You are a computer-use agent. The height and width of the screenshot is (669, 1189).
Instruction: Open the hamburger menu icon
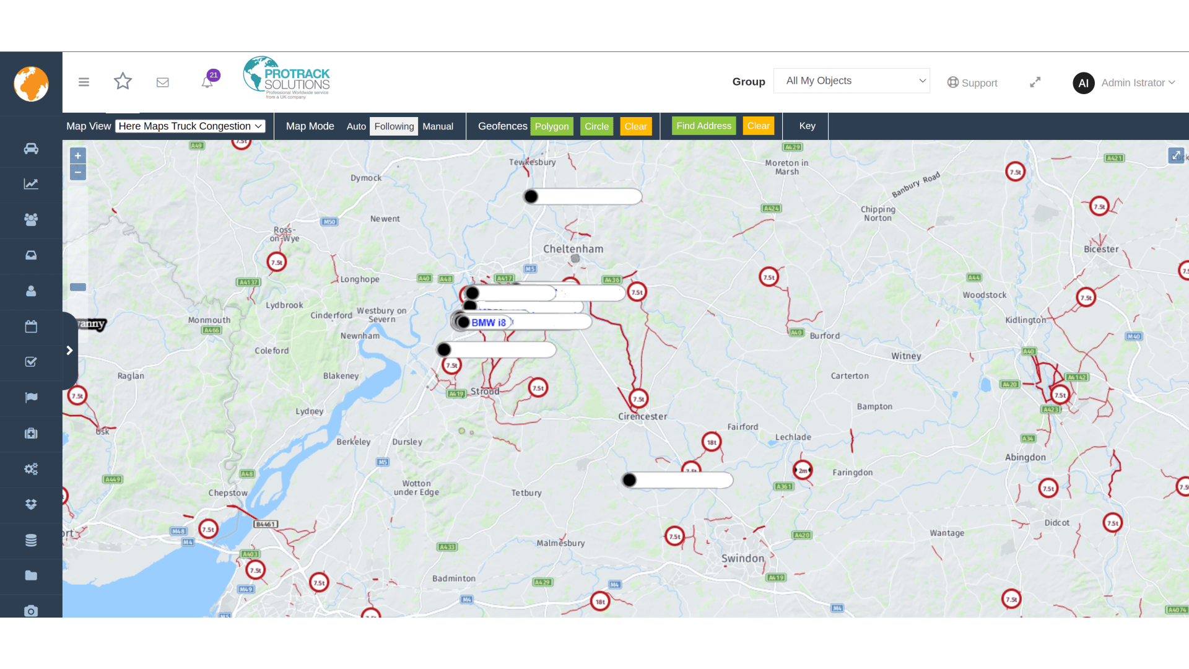84,82
